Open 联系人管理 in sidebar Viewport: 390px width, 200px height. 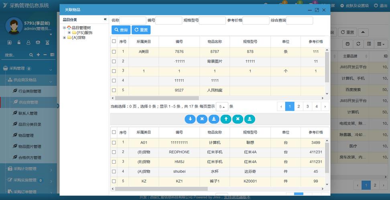click(x=28, y=113)
